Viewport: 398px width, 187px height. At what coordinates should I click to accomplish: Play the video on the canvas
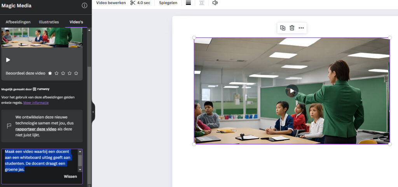[x=292, y=91]
